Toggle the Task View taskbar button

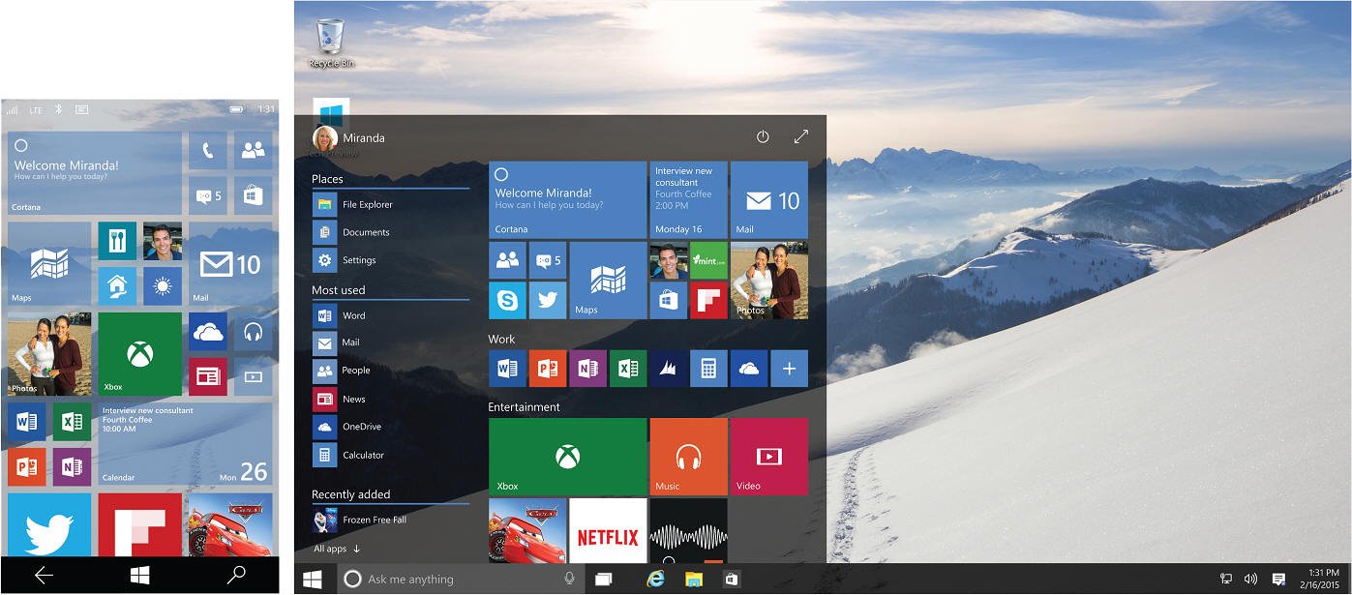pyautogui.click(x=604, y=579)
